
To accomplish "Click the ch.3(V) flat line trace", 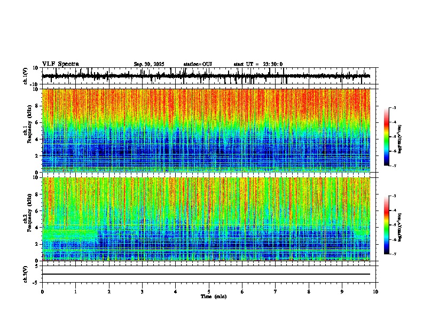I will [206, 274].
